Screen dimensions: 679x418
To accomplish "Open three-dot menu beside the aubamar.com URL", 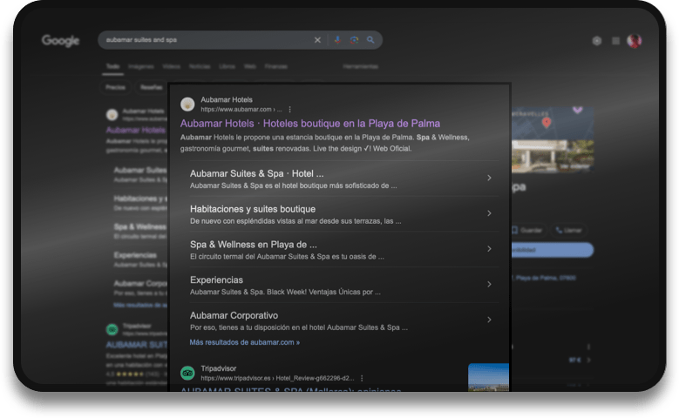I will point(289,110).
